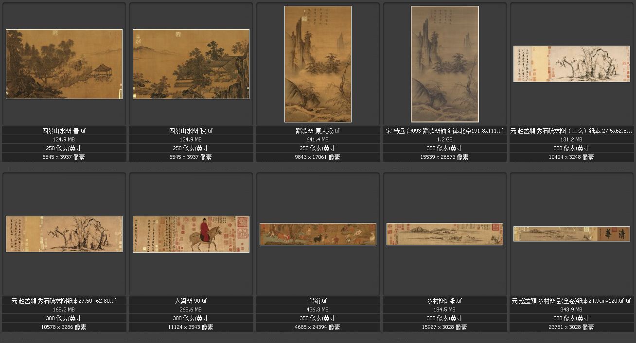Pick the 秀石疏林图（二玄）thumbnail image
636x343 pixels.
coord(572,64)
